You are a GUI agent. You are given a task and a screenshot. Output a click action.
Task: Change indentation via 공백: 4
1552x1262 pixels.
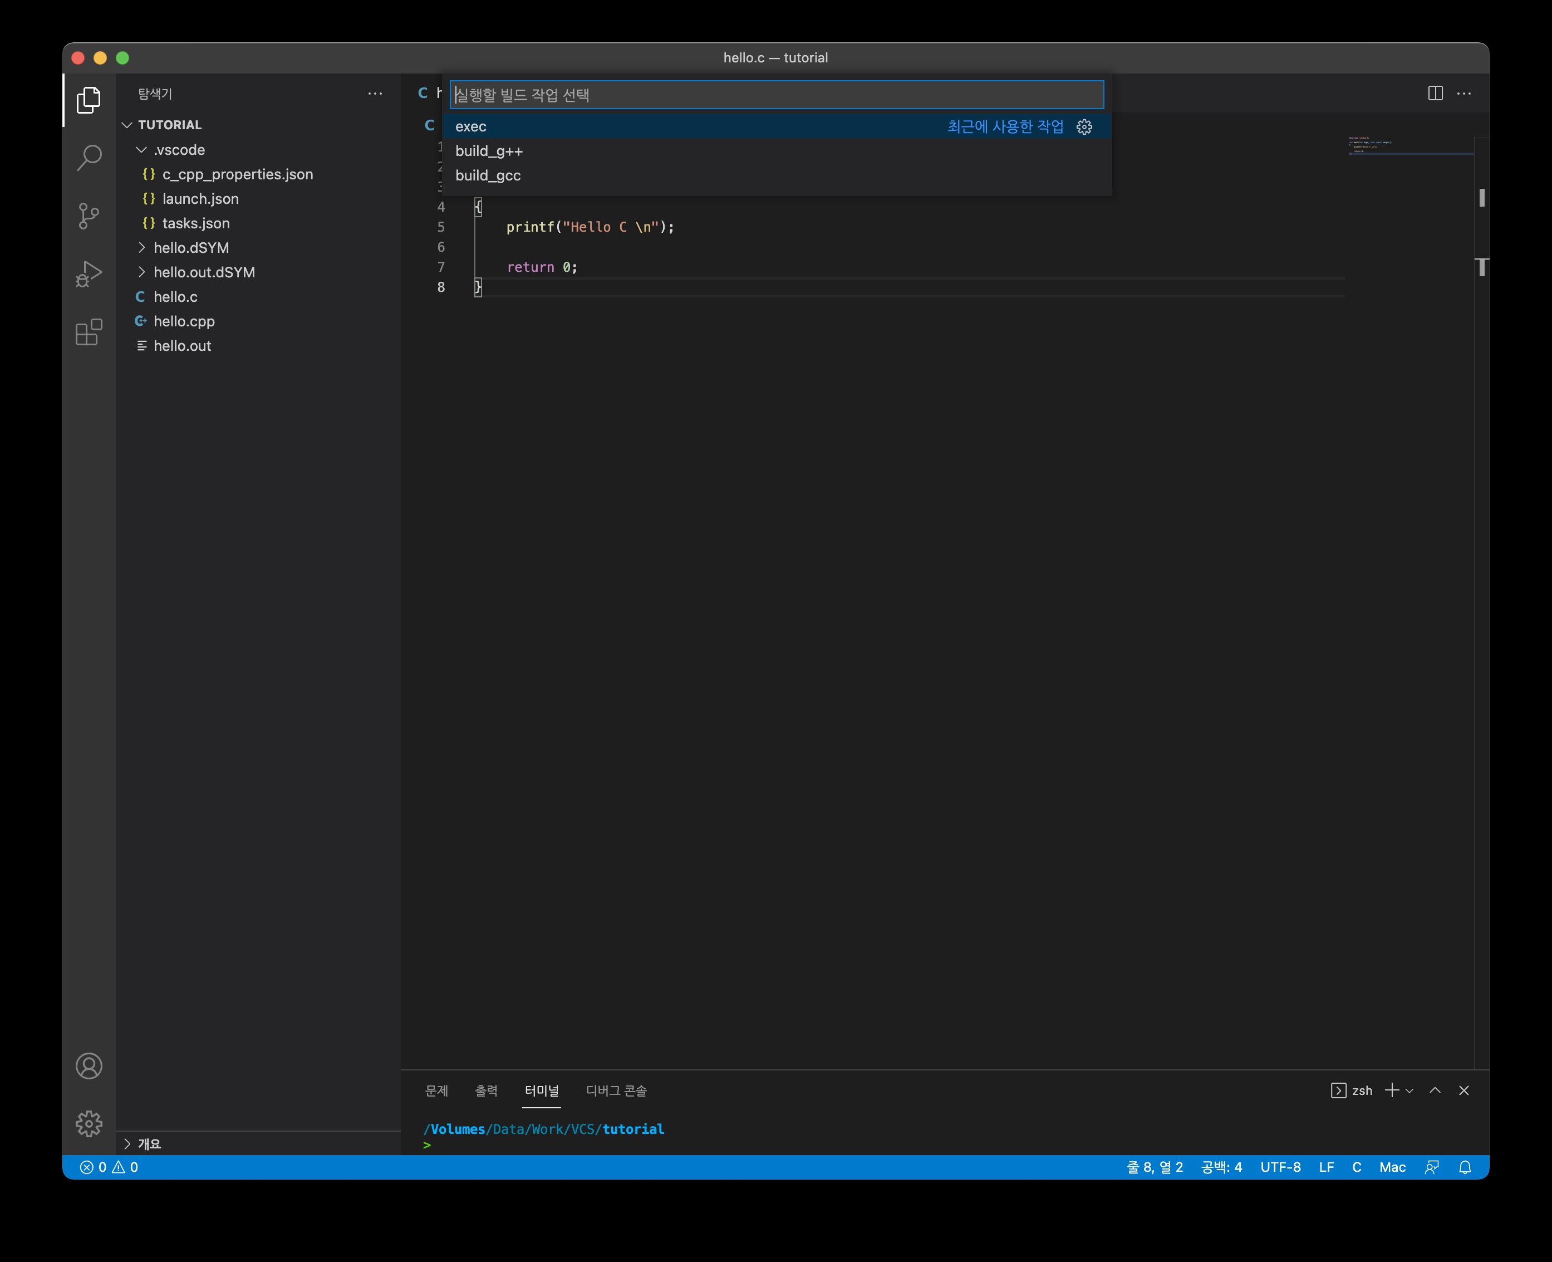(1221, 1167)
